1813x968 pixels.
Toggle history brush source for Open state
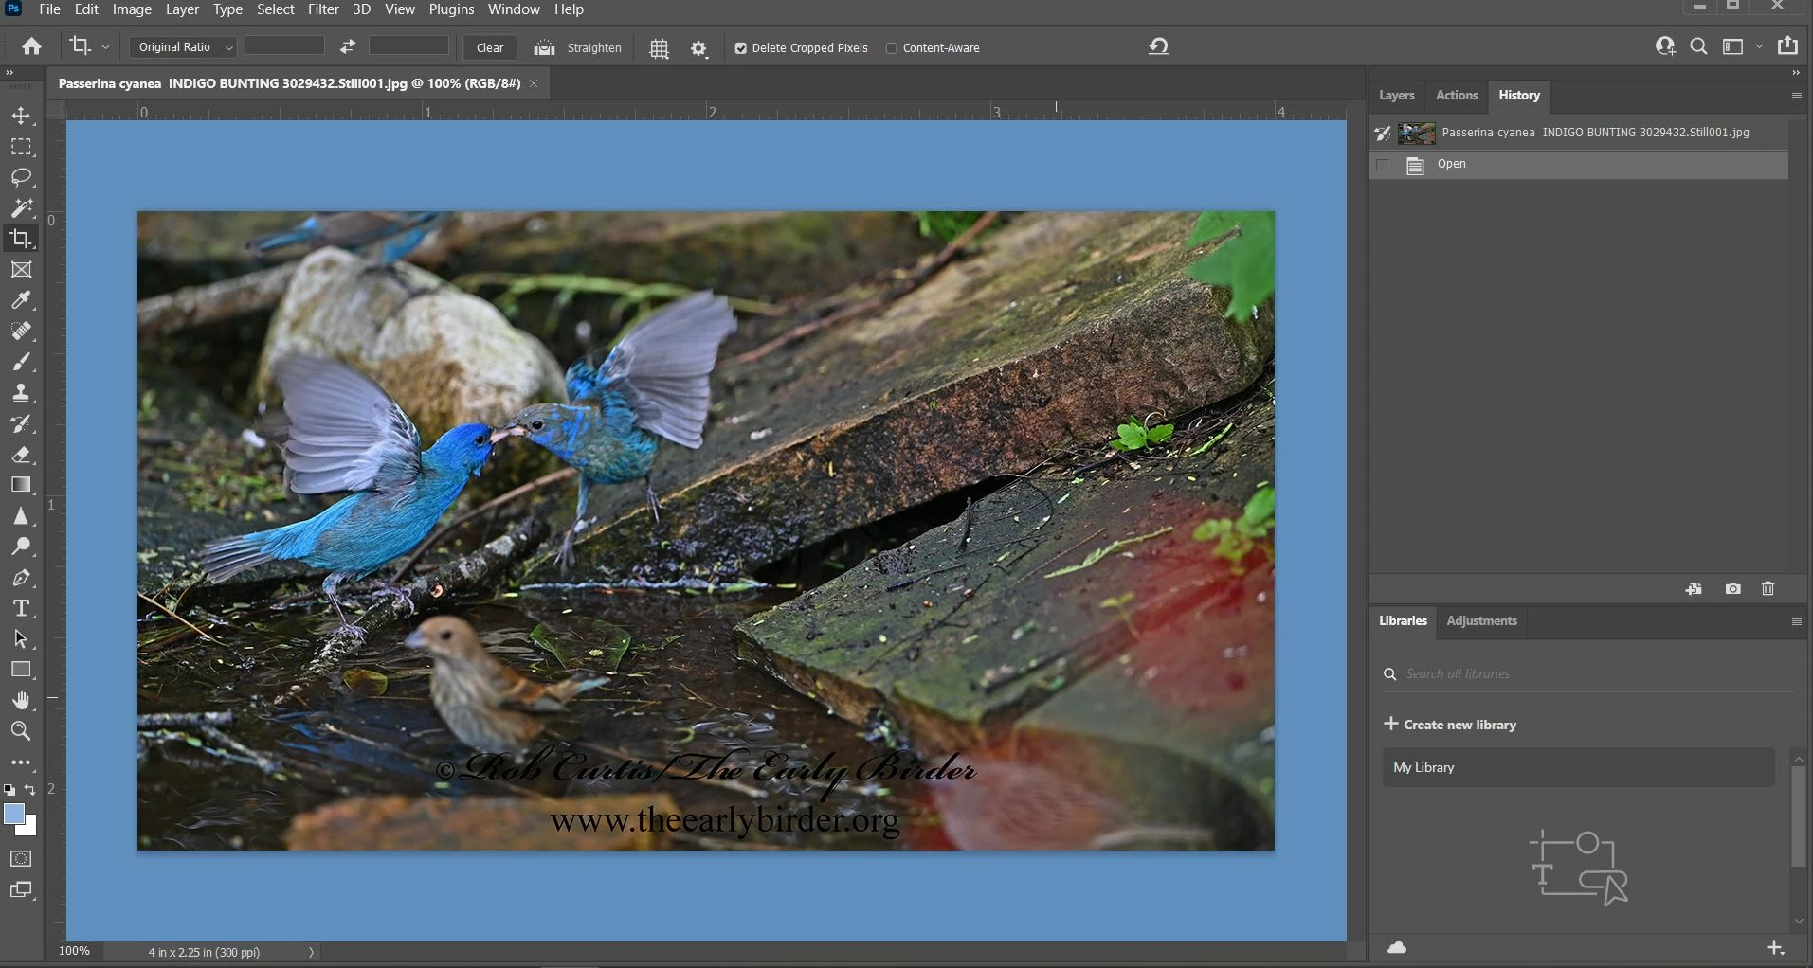pyautogui.click(x=1383, y=165)
